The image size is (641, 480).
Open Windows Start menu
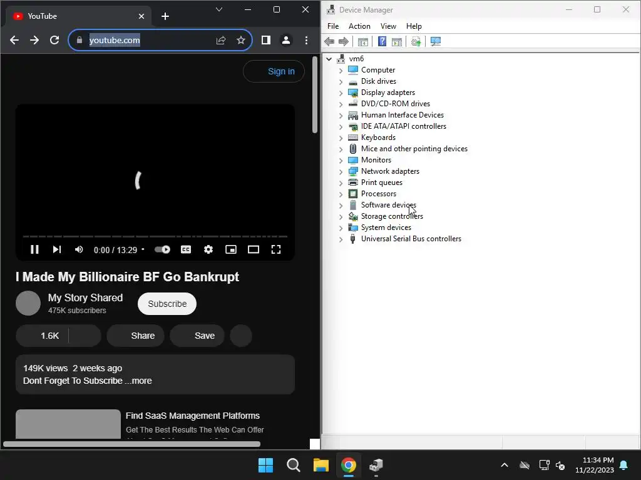point(265,465)
